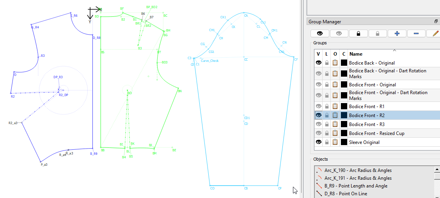Click the unlock all groups button
This screenshot has height=198, width=440.
(378, 33)
